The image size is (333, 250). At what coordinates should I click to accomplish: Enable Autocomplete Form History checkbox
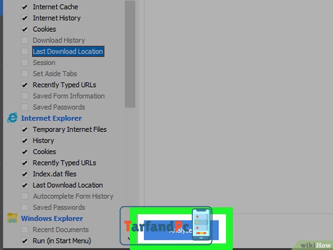pyautogui.click(x=25, y=196)
